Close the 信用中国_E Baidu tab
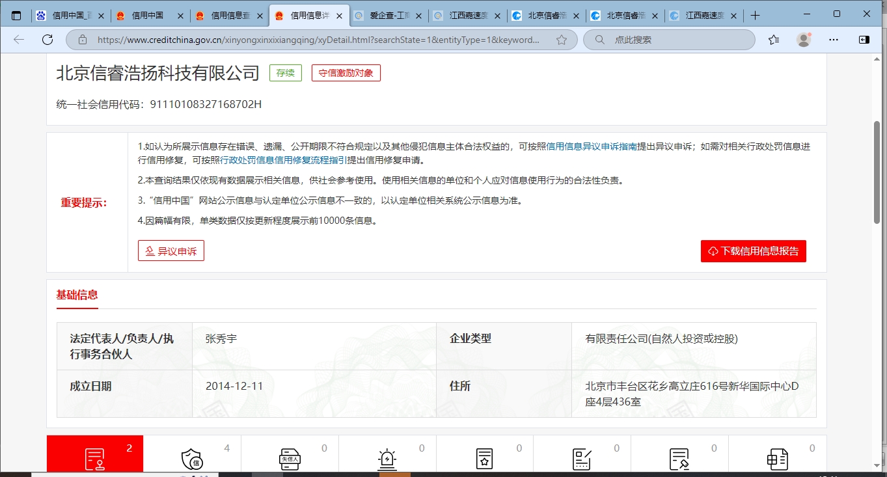Image resolution: width=887 pixels, height=477 pixels. coord(101,16)
